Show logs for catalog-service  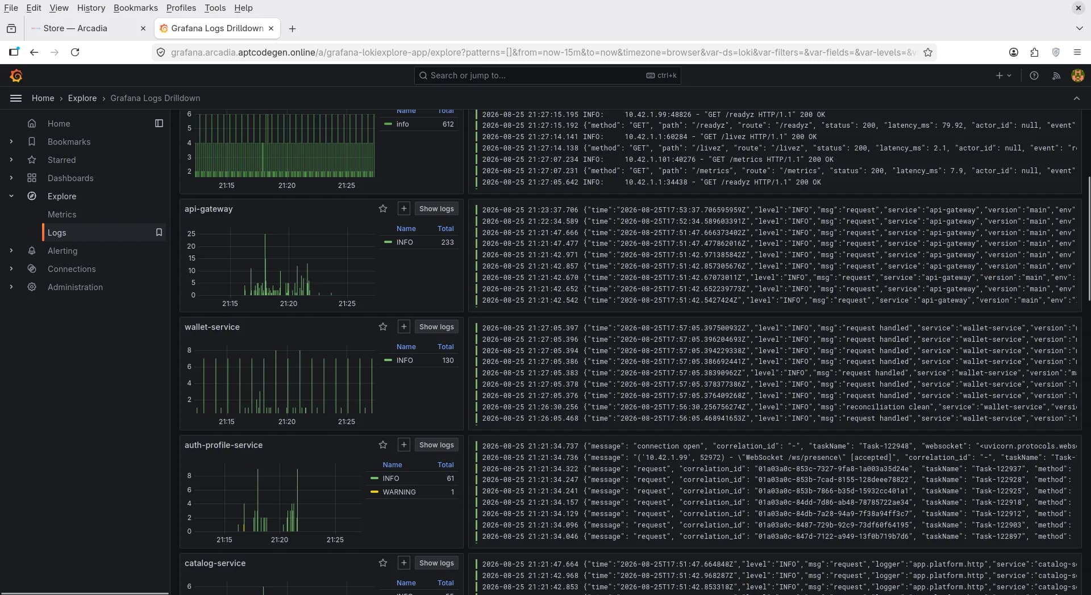pos(436,563)
